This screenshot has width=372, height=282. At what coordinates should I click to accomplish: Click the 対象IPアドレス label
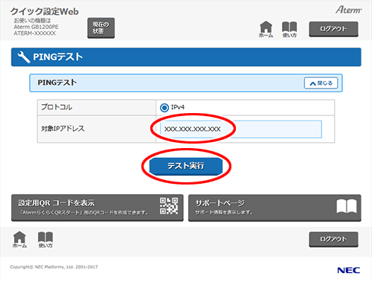tap(62, 129)
